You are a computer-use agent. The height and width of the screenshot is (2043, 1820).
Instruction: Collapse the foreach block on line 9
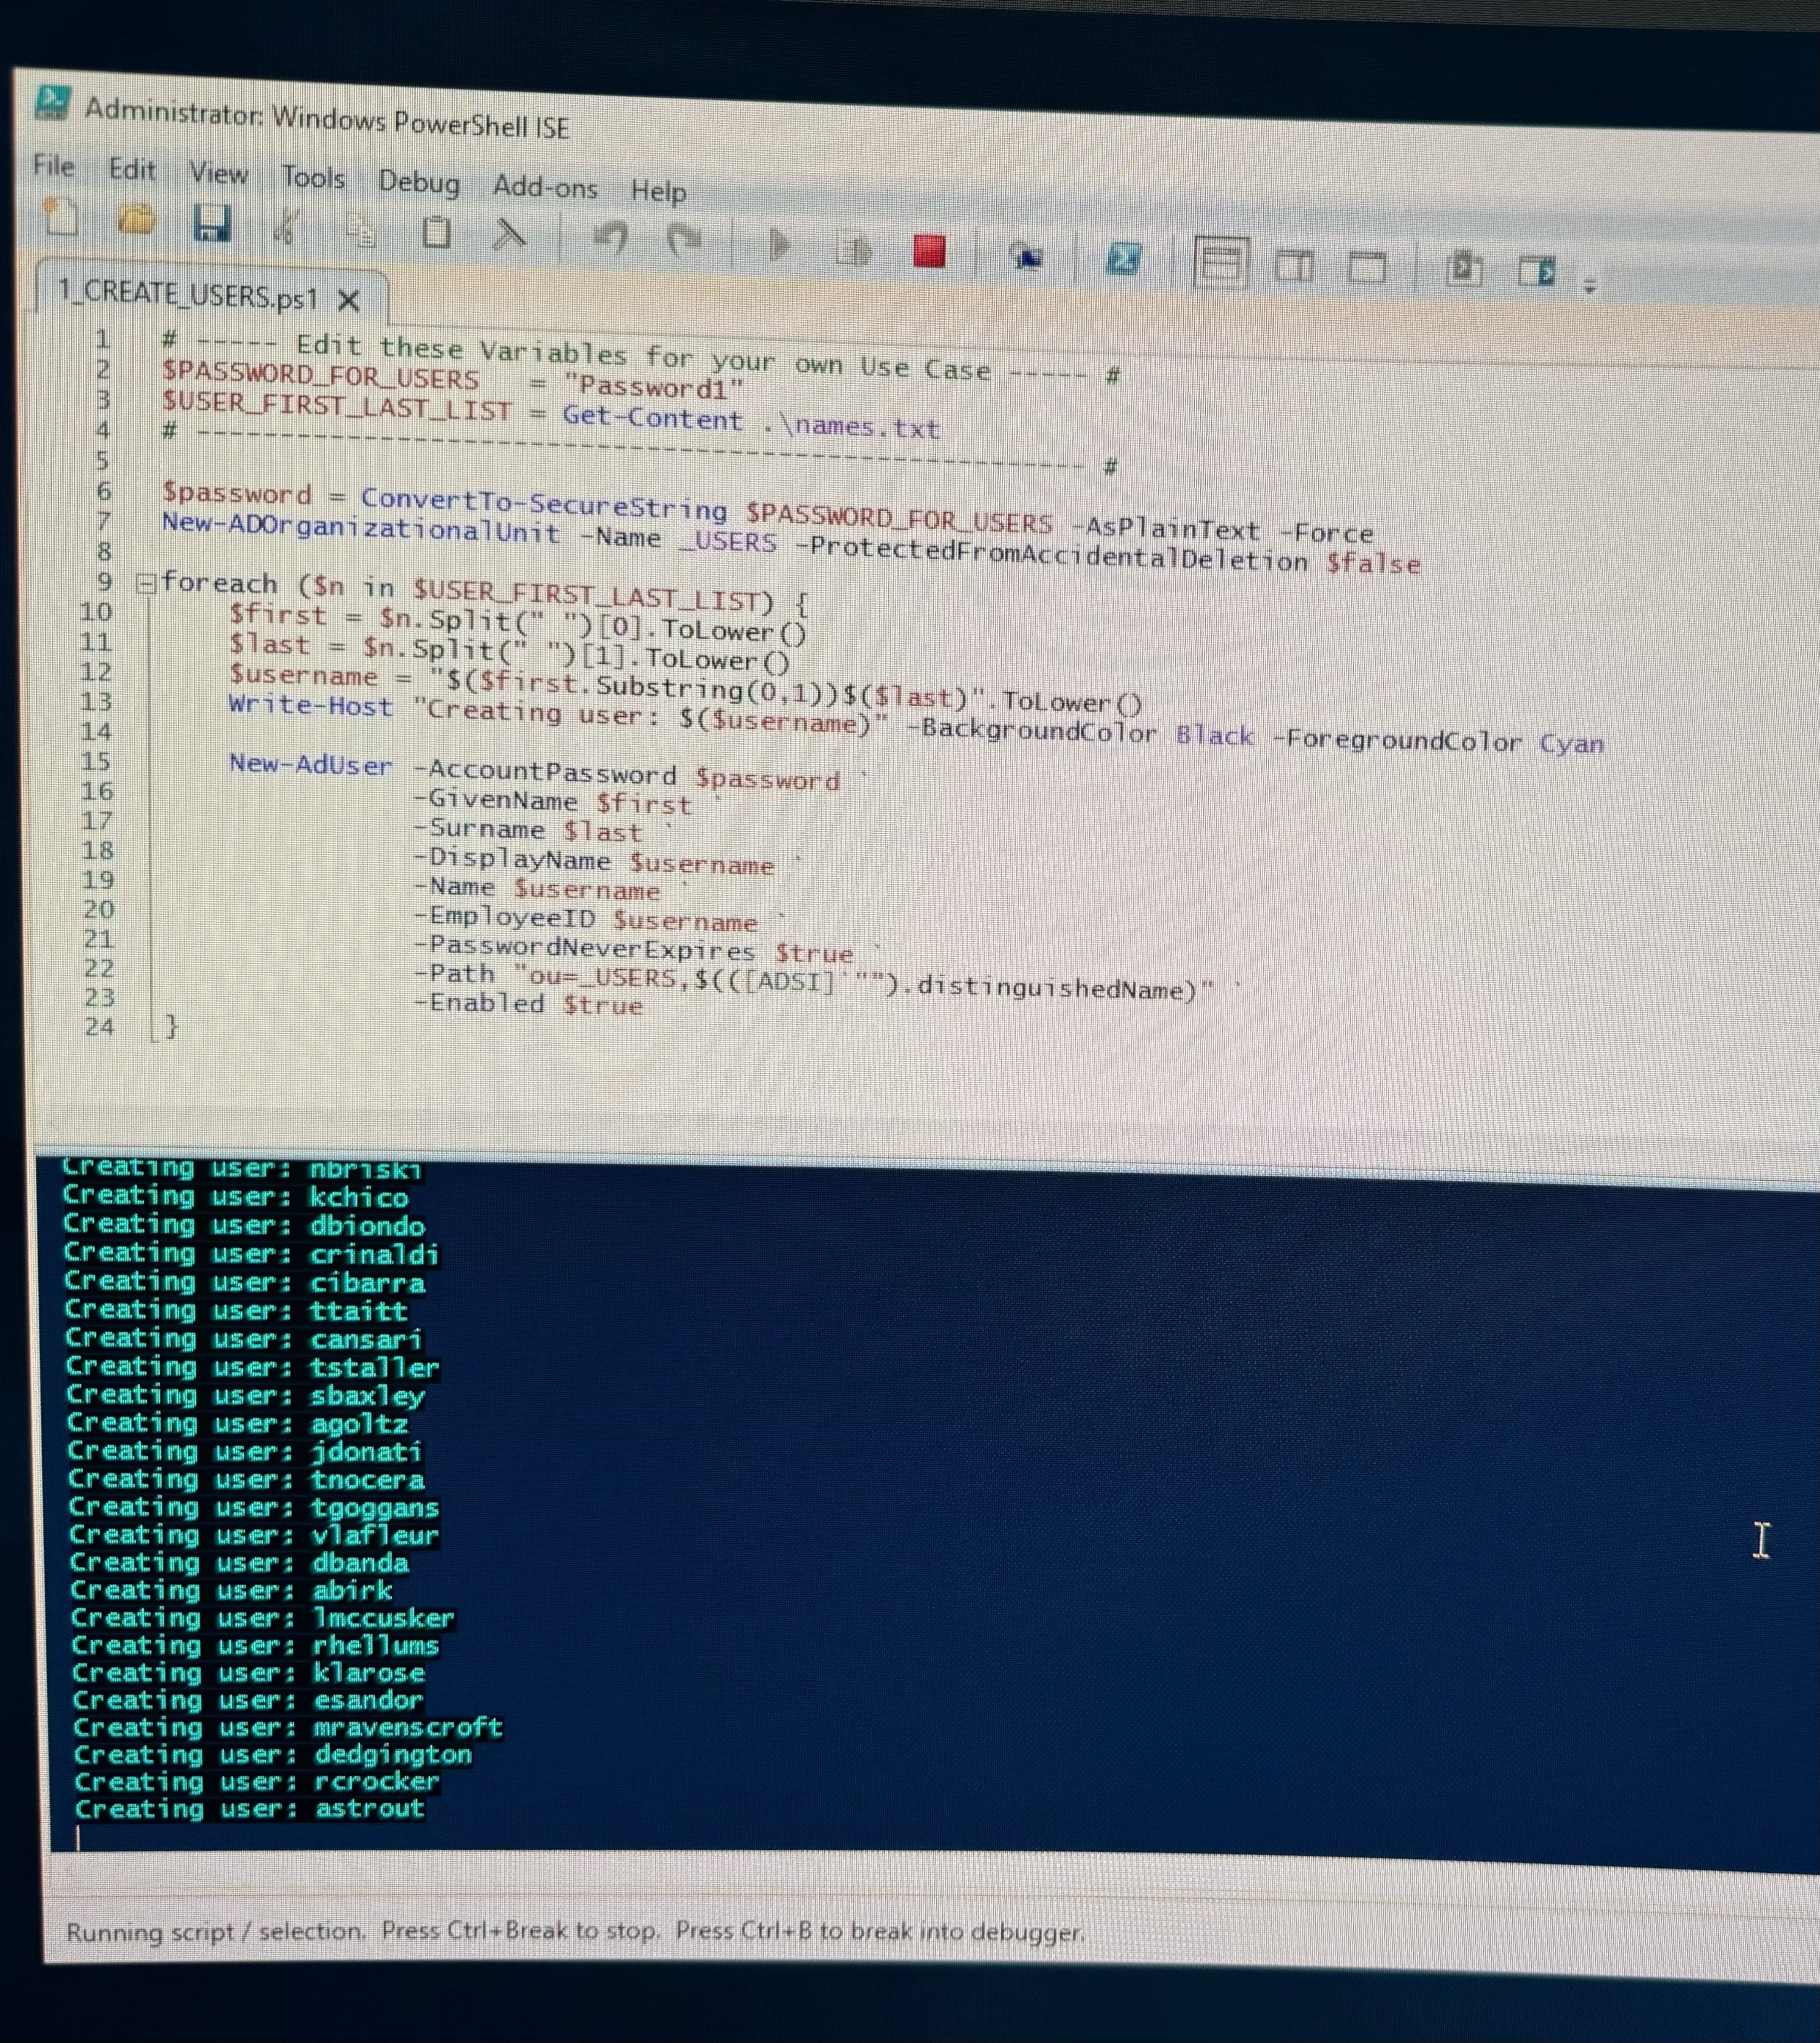146,583
